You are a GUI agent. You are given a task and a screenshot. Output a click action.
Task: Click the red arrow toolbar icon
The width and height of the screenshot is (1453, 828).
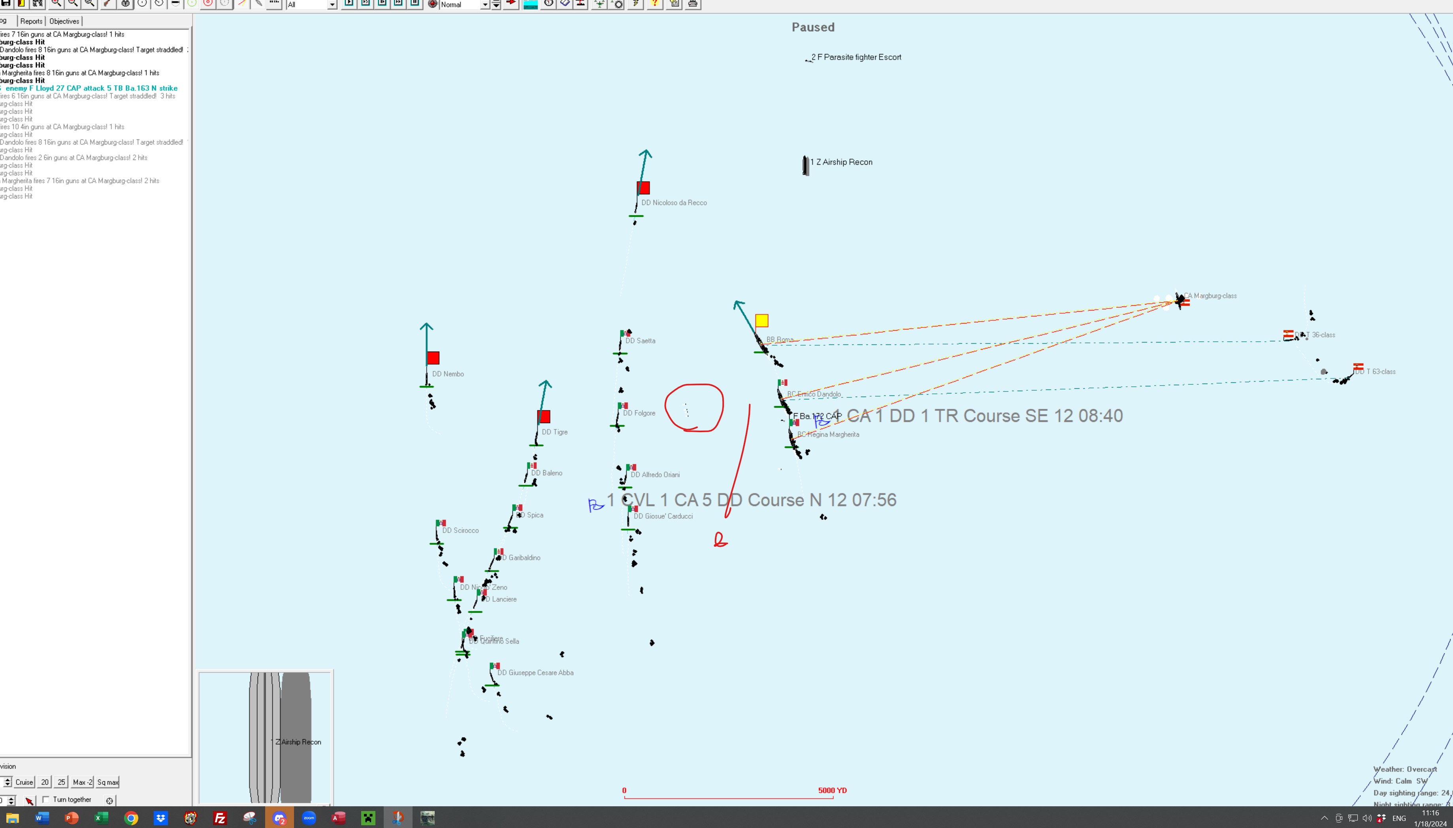click(x=511, y=4)
